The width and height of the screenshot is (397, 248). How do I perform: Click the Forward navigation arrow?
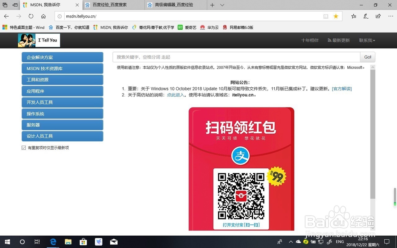click(19, 16)
